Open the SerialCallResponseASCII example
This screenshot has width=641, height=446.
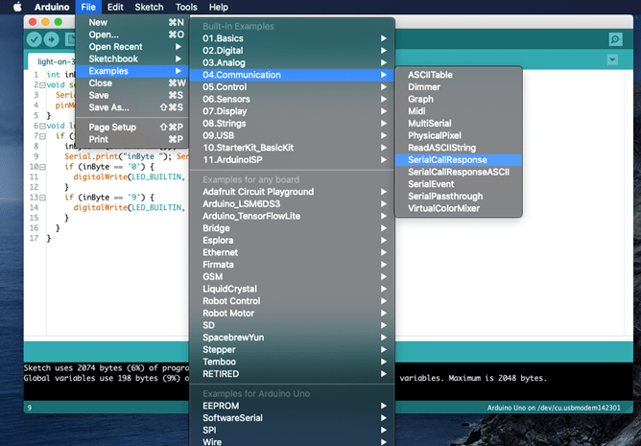[459, 172]
